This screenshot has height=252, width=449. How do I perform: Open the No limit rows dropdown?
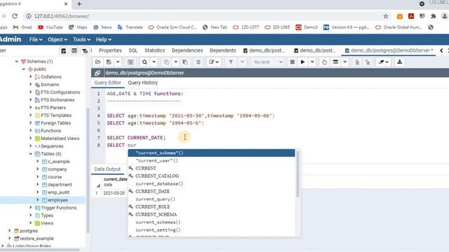click(x=268, y=62)
